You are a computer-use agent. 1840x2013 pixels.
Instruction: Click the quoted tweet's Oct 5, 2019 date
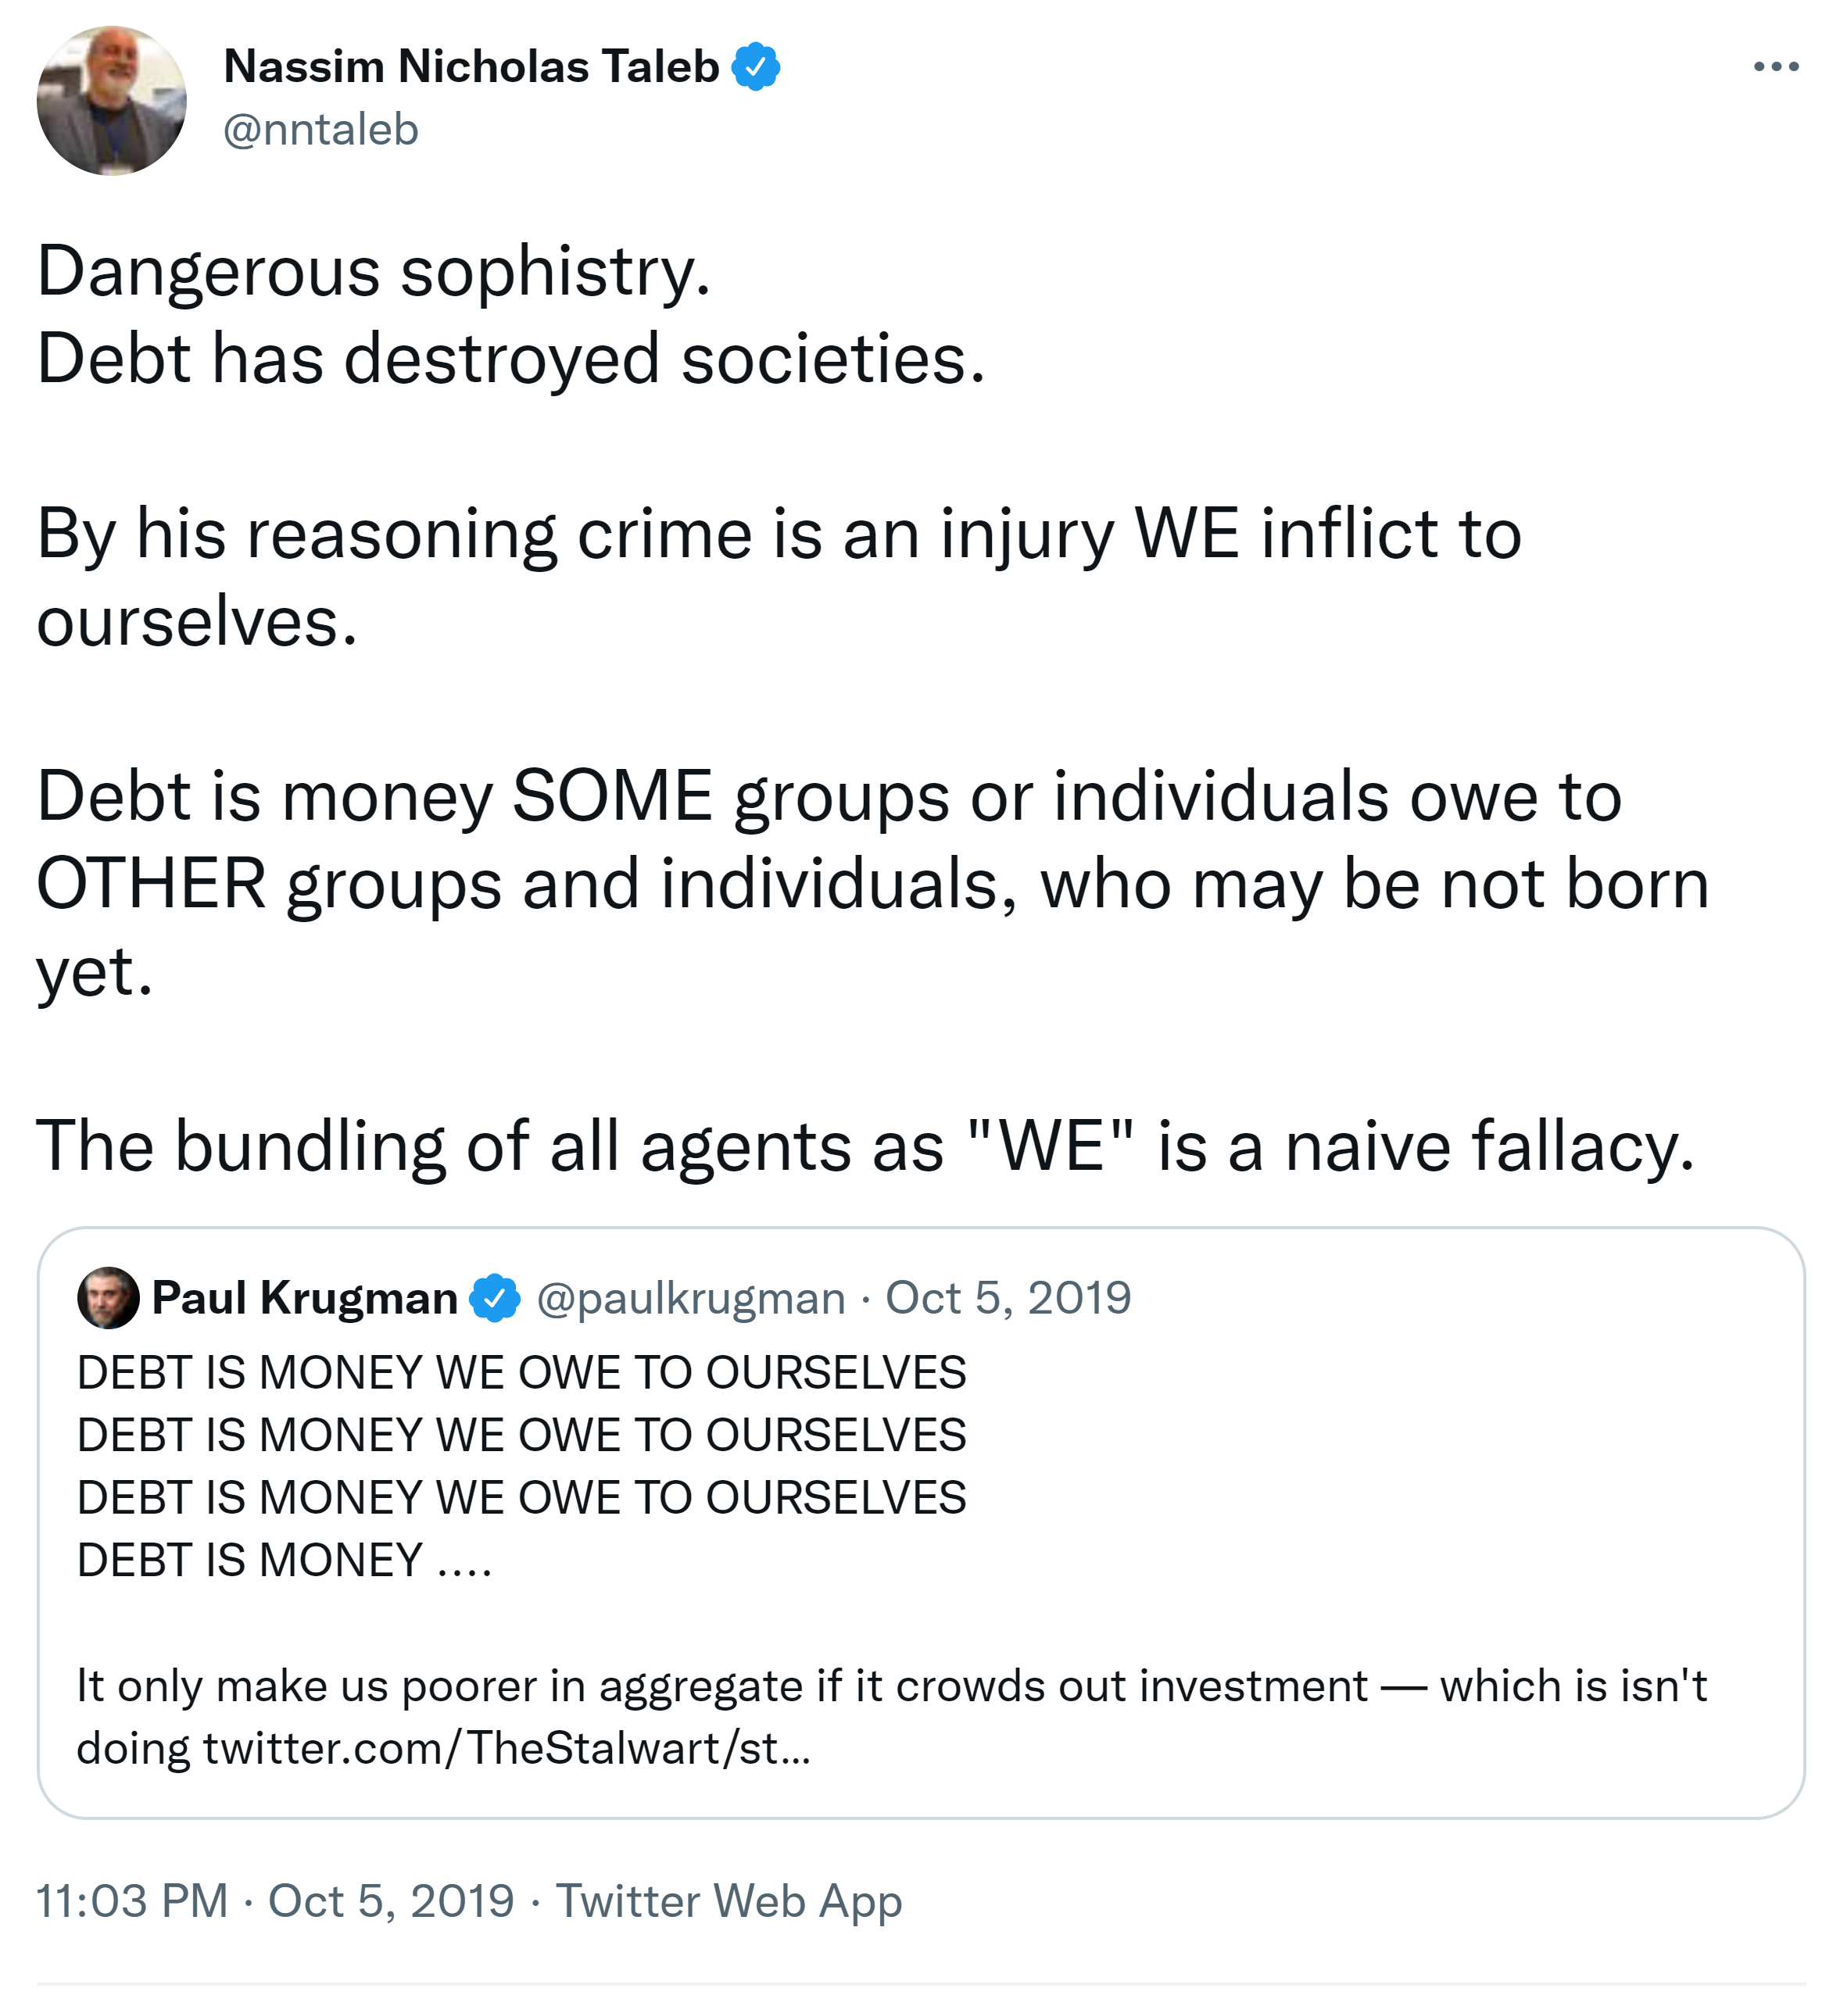click(x=1008, y=1298)
